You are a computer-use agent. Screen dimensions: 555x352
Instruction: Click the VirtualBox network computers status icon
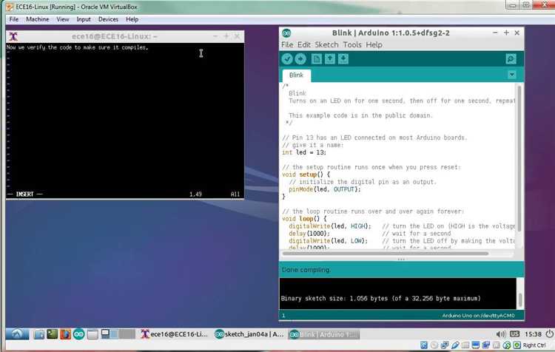click(x=445, y=345)
